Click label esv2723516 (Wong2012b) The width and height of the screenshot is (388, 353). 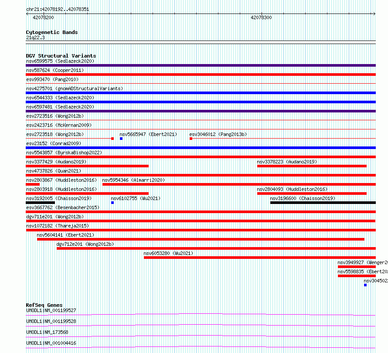pyautogui.click(x=55, y=116)
